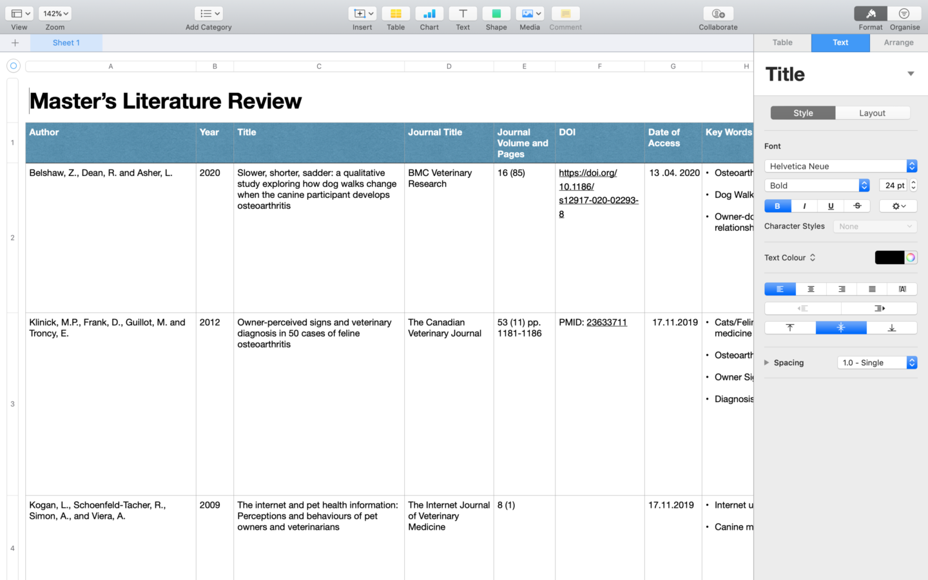The width and height of the screenshot is (928, 580).
Task: Open the Collaborate button
Action: click(x=718, y=14)
